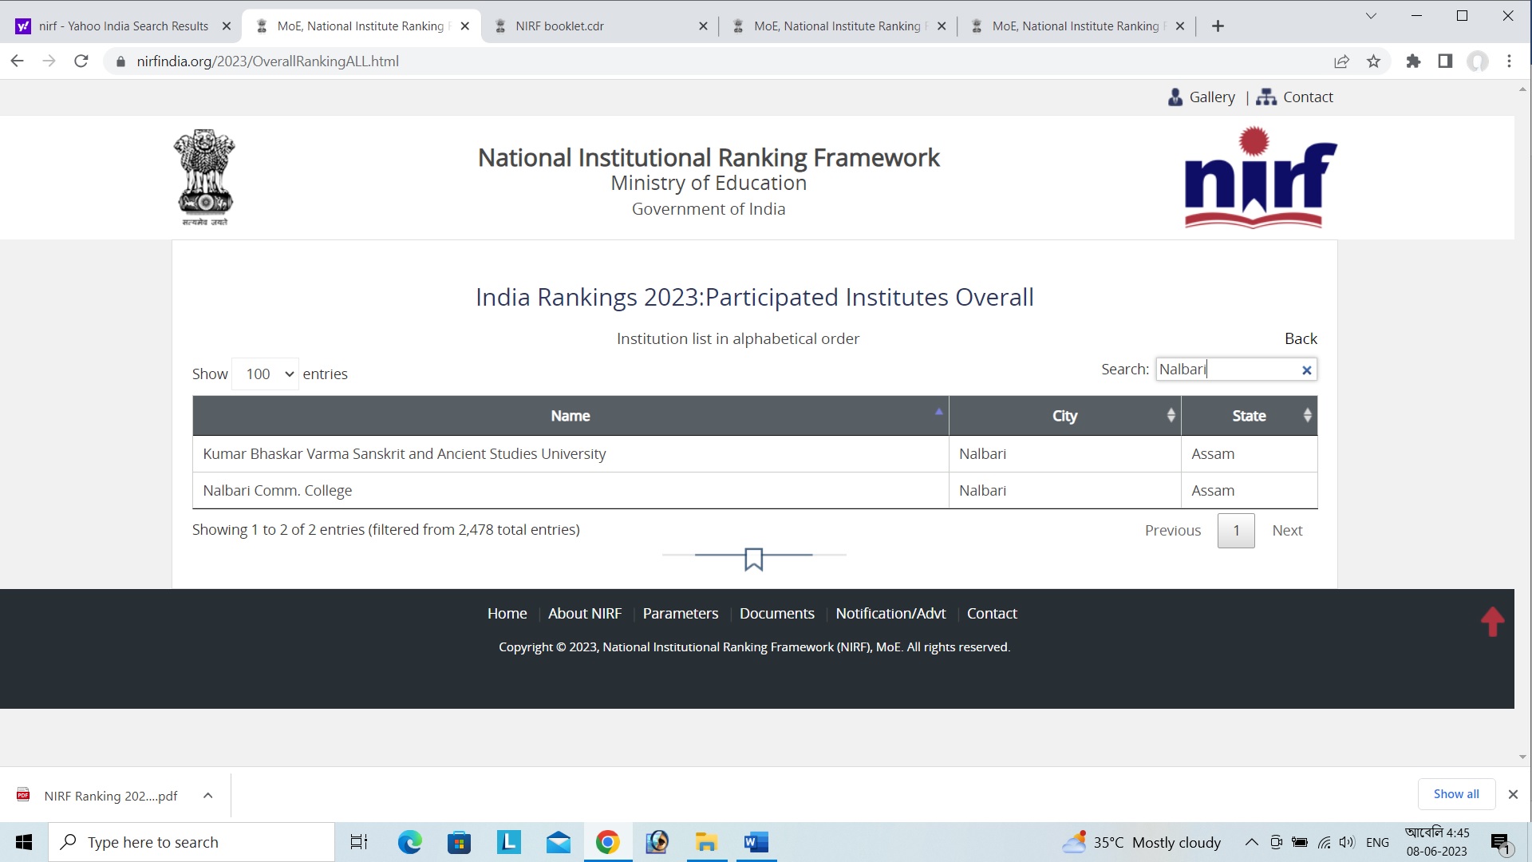Screen dimensions: 1532x862
Task: Sort the table by Name column
Action: click(x=571, y=416)
